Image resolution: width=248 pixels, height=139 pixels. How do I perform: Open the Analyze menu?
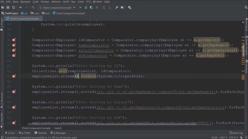click(45, 2)
